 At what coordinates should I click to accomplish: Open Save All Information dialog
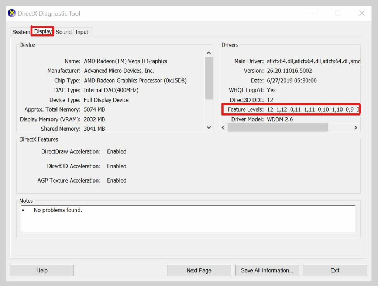[267, 270]
